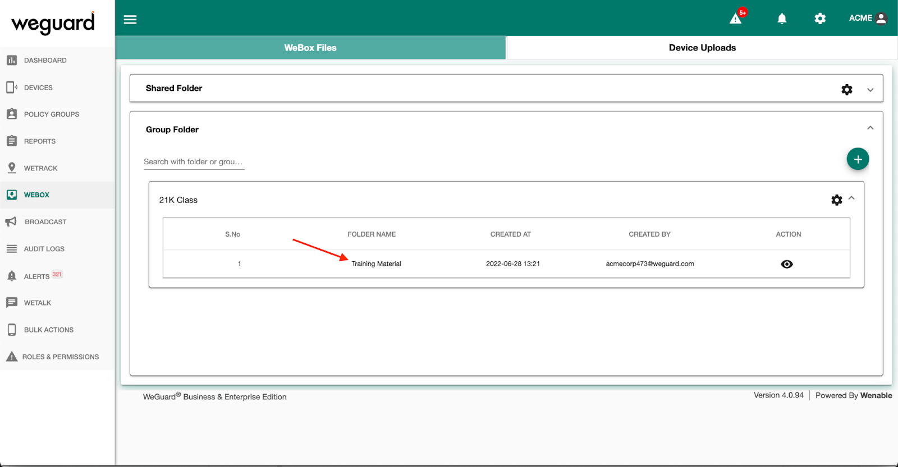Open the hamburger menu in the header

[x=130, y=20]
